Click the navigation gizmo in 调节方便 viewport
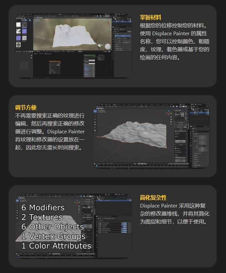The image size is (226, 273). pyautogui.click(x=169, y=113)
